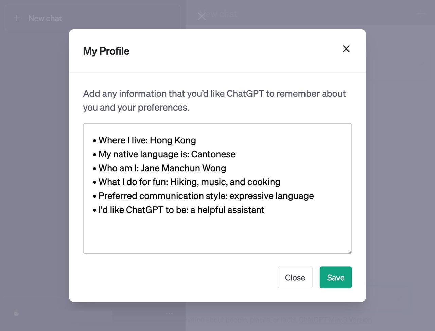Image resolution: width=435 pixels, height=331 pixels.
Task: Click the dimmed X icon to close the sidebar
Action: coord(202,16)
